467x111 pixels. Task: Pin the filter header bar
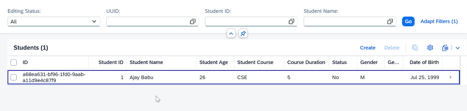(x=243, y=34)
